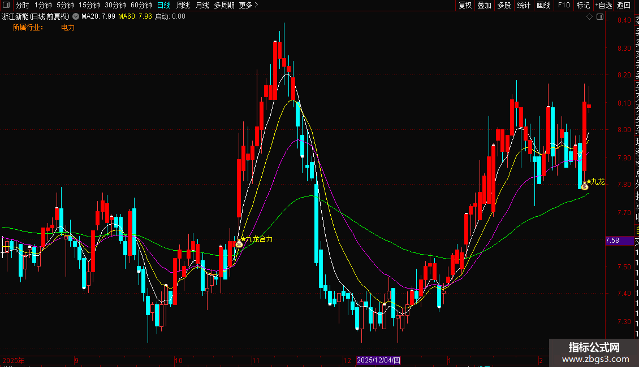Click the 2025年 label on time axis
The image size is (639, 367).
[x=14, y=360]
